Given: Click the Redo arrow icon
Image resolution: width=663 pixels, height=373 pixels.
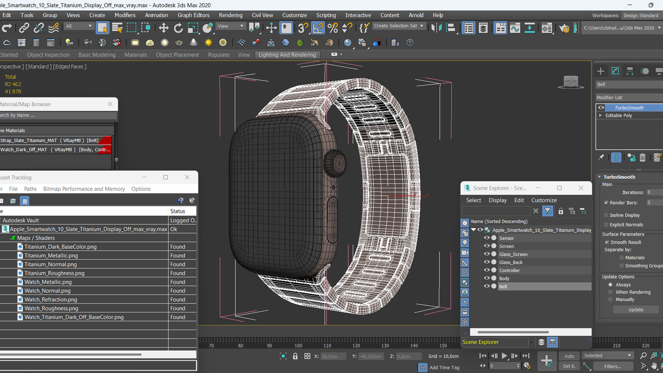Looking at the screenshot, I should (x=7, y=28).
